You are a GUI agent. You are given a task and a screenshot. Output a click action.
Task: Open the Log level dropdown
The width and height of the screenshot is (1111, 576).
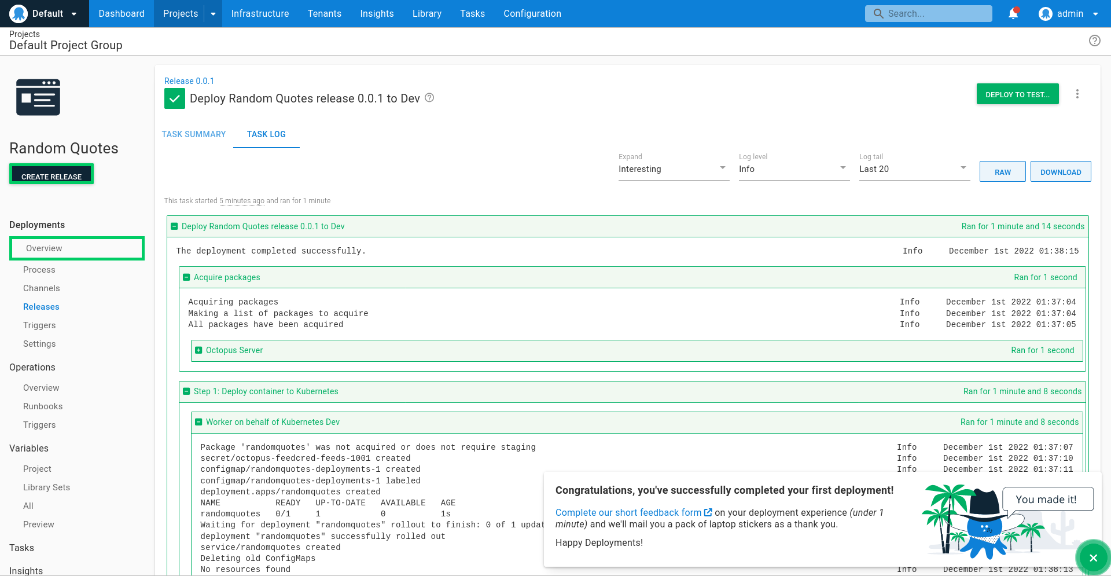coord(794,169)
